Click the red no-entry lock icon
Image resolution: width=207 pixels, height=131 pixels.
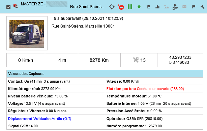(121, 7)
